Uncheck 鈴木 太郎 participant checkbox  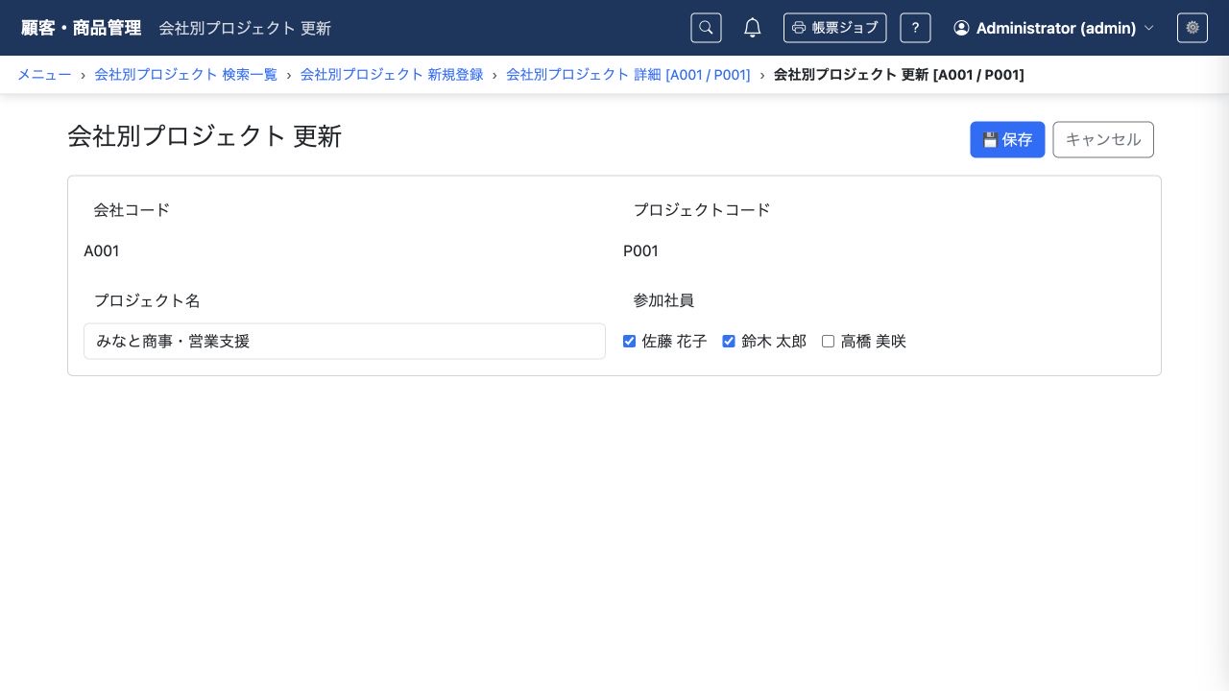coord(729,341)
